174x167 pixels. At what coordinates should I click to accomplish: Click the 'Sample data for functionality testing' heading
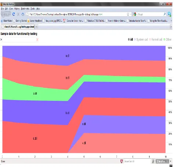(19, 34)
